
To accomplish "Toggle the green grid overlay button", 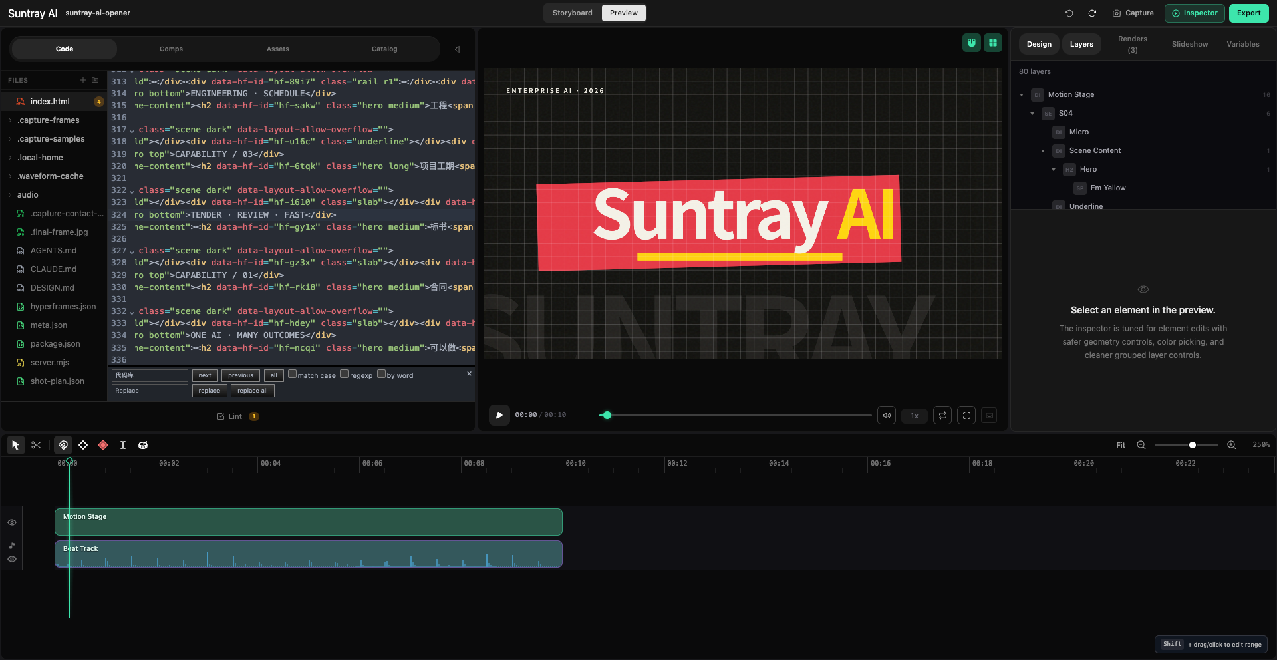I will 993,43.
